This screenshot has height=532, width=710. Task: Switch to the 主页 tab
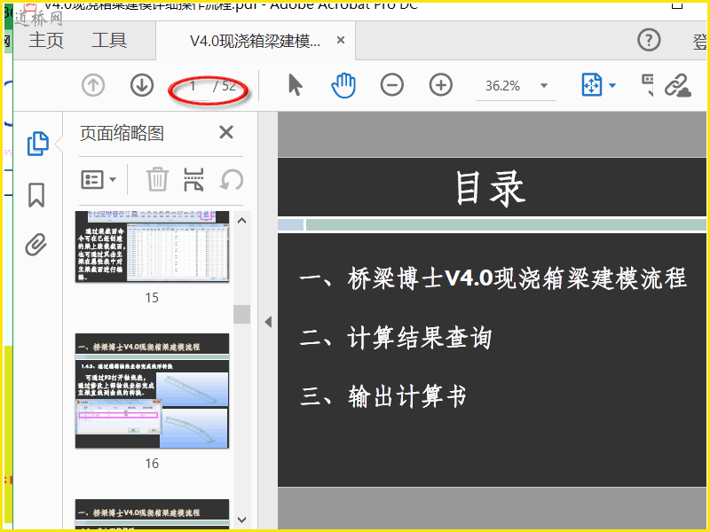click(x=46, y=40)
